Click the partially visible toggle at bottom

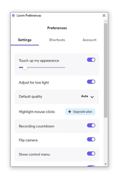(91, 166)
